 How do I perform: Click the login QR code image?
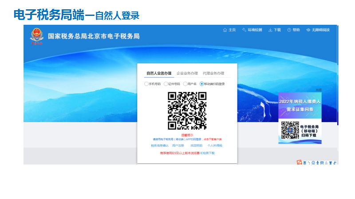(187, 111)
